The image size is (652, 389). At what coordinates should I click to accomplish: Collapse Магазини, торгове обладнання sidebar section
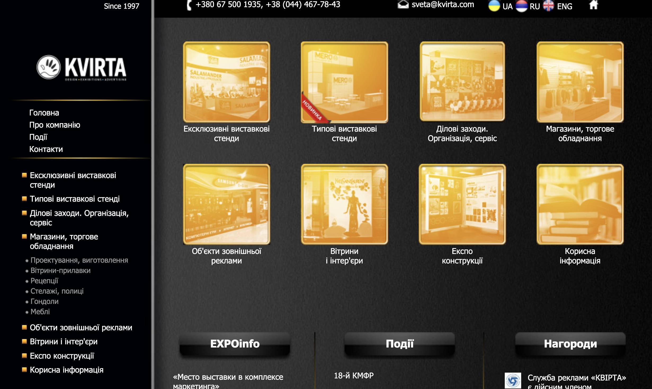tap(64, 241)
